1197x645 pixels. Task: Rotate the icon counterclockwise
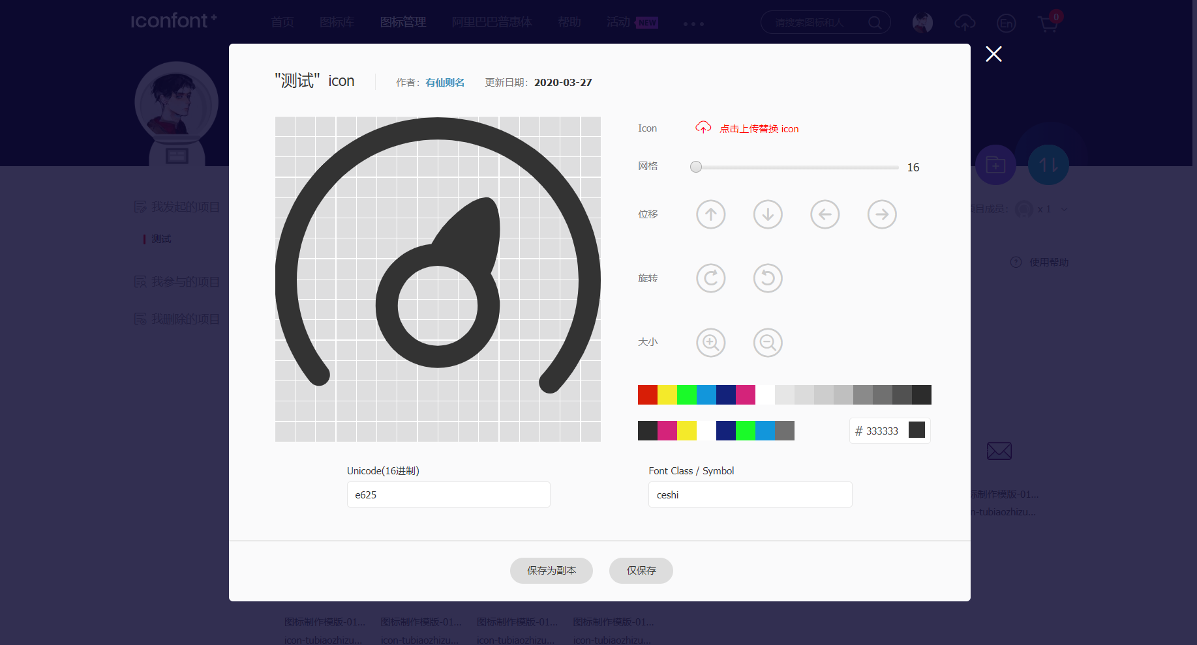tap(768, 278)
